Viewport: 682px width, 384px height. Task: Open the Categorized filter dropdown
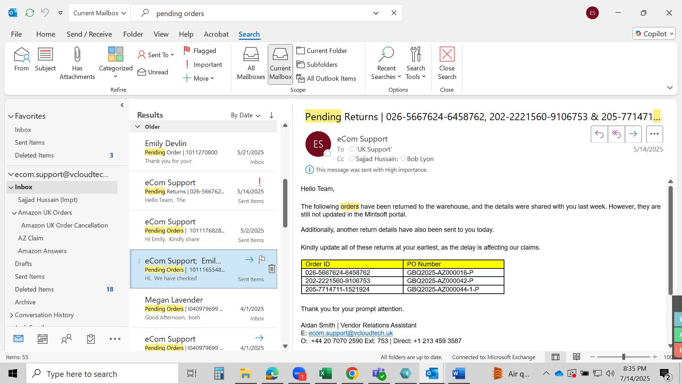[115, 63]
